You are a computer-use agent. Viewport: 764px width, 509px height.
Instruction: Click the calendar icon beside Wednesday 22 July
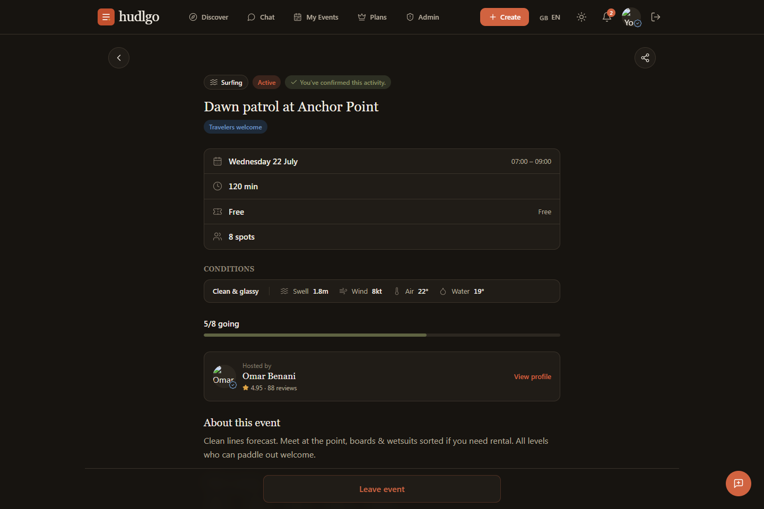tap(218, 161)
